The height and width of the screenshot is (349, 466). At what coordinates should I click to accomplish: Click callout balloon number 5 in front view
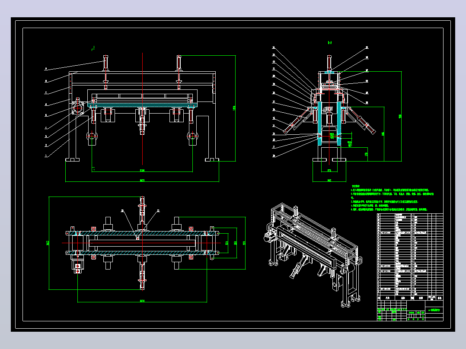pyautogui.click(x=46, y=115)
